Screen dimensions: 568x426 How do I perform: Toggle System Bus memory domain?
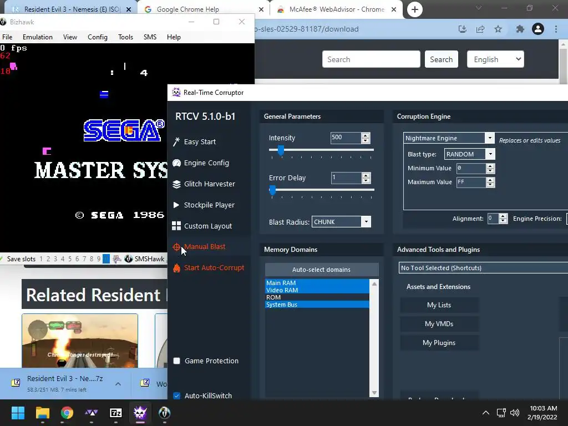click(x=317, y=305)
